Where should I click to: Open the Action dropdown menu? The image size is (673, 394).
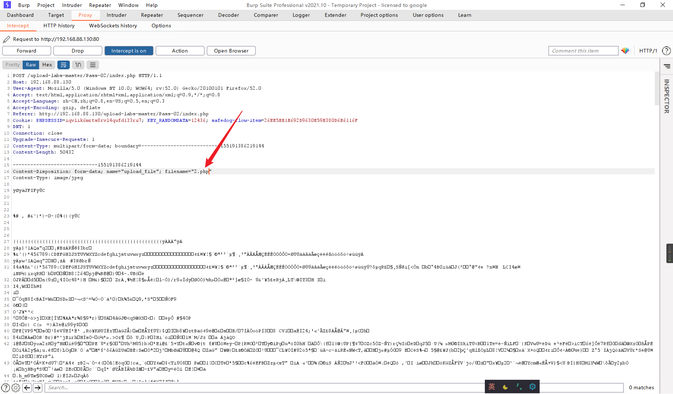180,51
